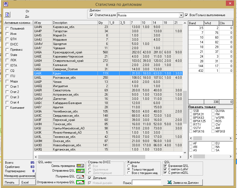Viewport: 237px width, 188px height.
Task: Enable the 'Позывной' column checkbox
Action: [x=7, y=29]
